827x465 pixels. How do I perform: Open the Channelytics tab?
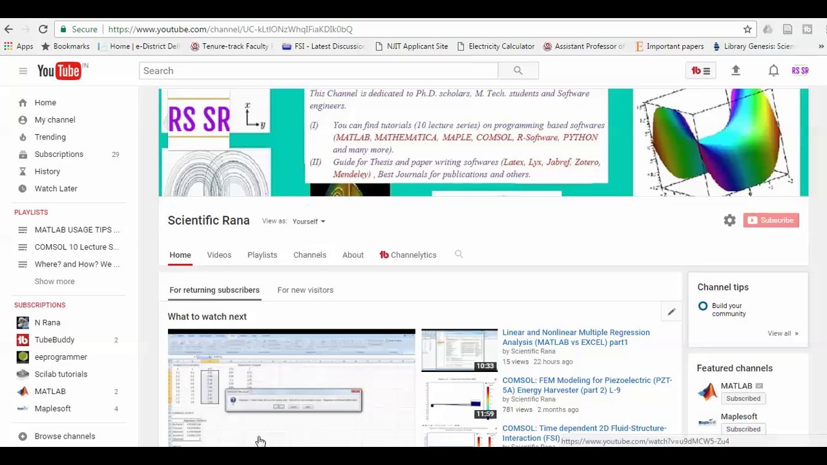pos(408,255)
